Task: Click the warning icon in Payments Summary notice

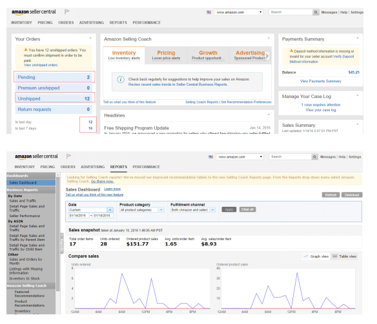Action: [291, 51]
